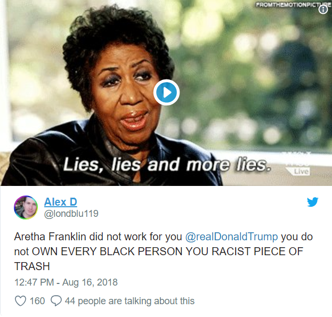This screenshot has width=332, height=317.
Task: Click the FROMTHEMOTIONPICTURE watermark text
Action: 293,4
